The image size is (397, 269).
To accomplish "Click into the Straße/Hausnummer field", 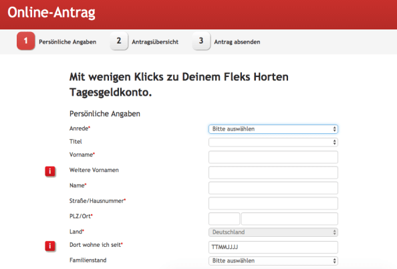I will 273,203.
